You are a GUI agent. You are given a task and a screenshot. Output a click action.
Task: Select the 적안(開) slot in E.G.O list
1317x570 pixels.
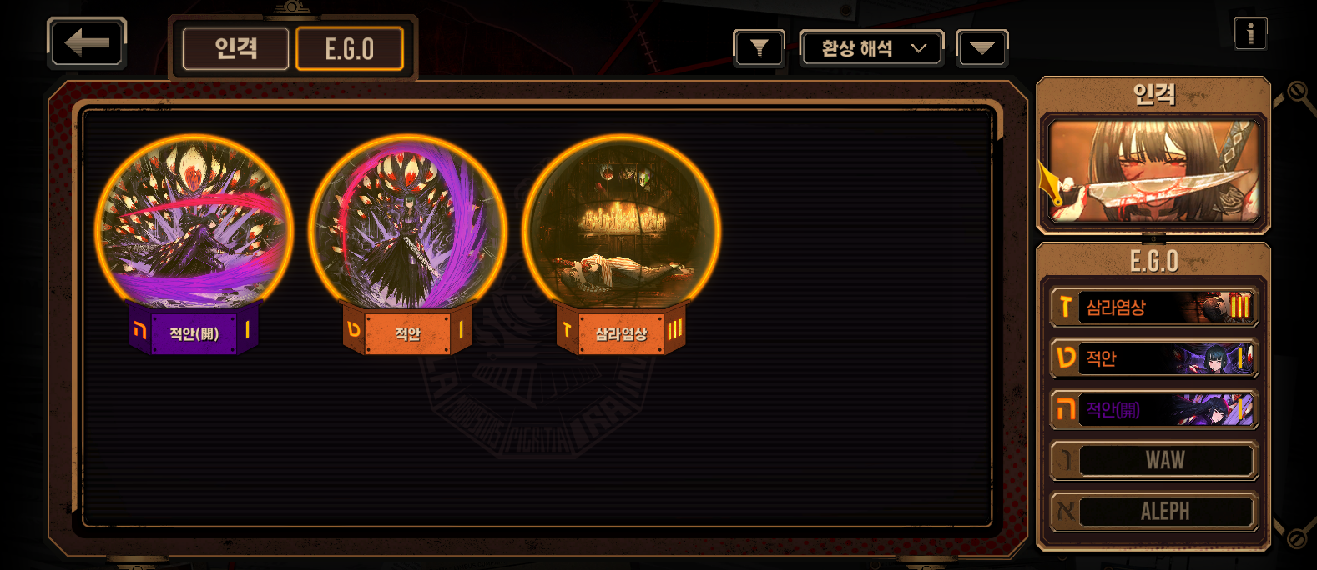[x=1153, y=409]
